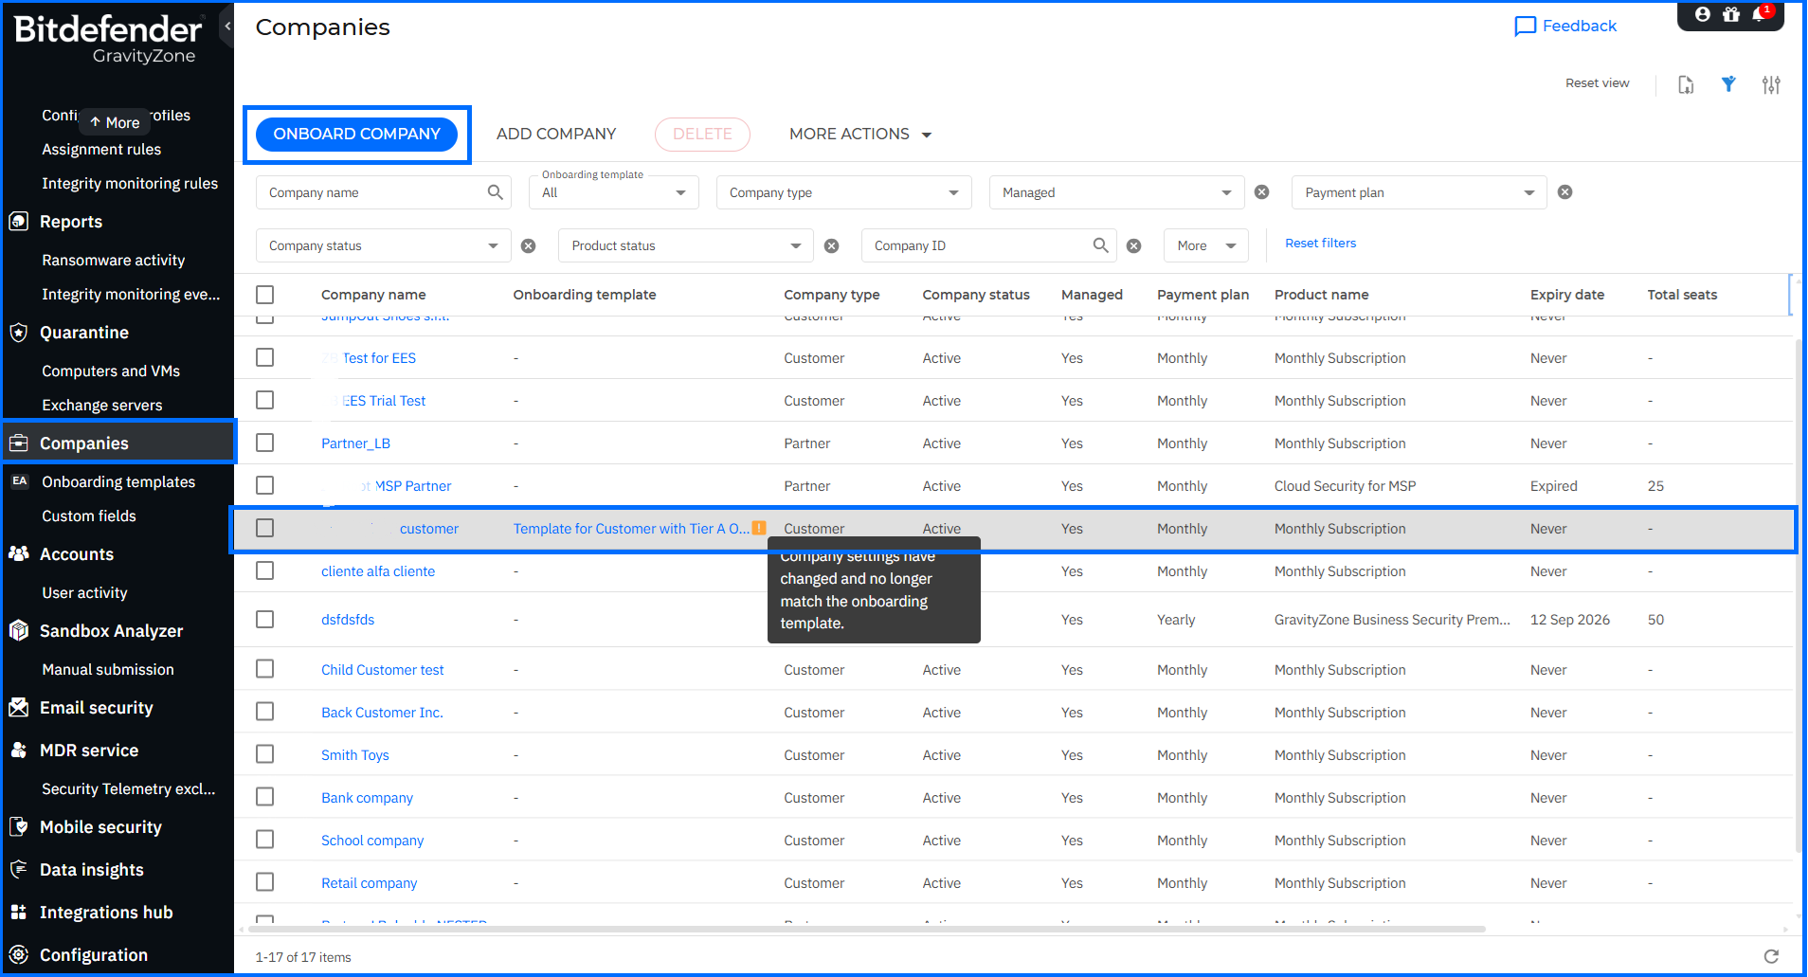Open Custom fields page
Image resolution: width=1808 pixels, height=977 pixels.
tap(89, 516)
